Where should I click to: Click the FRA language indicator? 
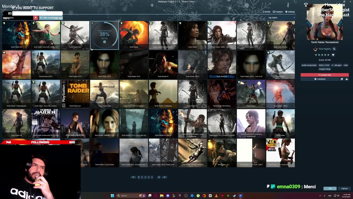pyautogui.click(x=330, y=196)
